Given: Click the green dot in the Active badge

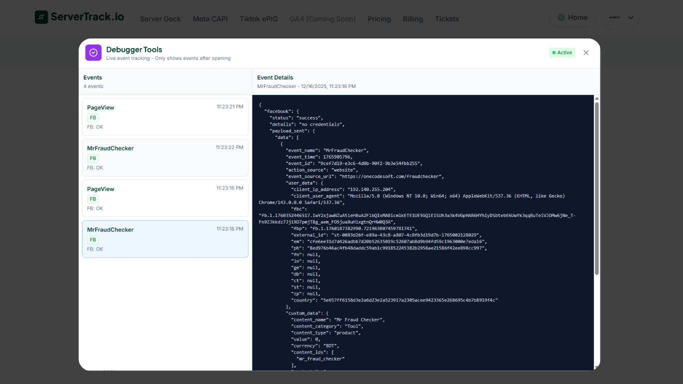Looking at the screenshot, I should click(554, 52).
